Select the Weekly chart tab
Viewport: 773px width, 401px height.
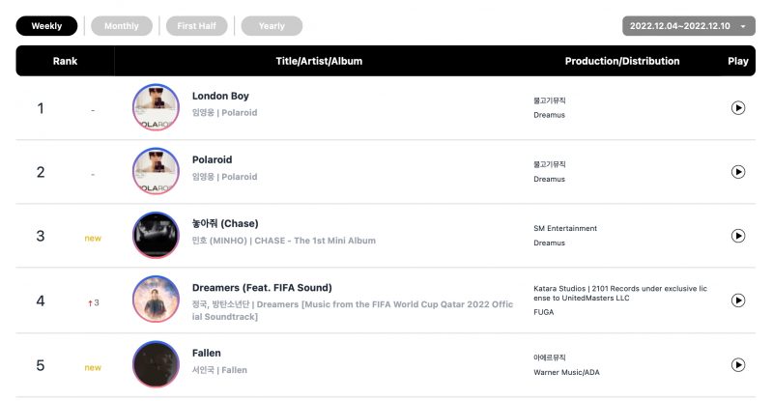46,26
